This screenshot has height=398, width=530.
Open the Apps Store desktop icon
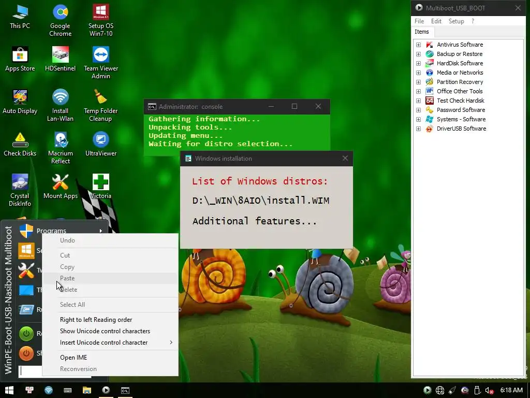tap(20, 59)
